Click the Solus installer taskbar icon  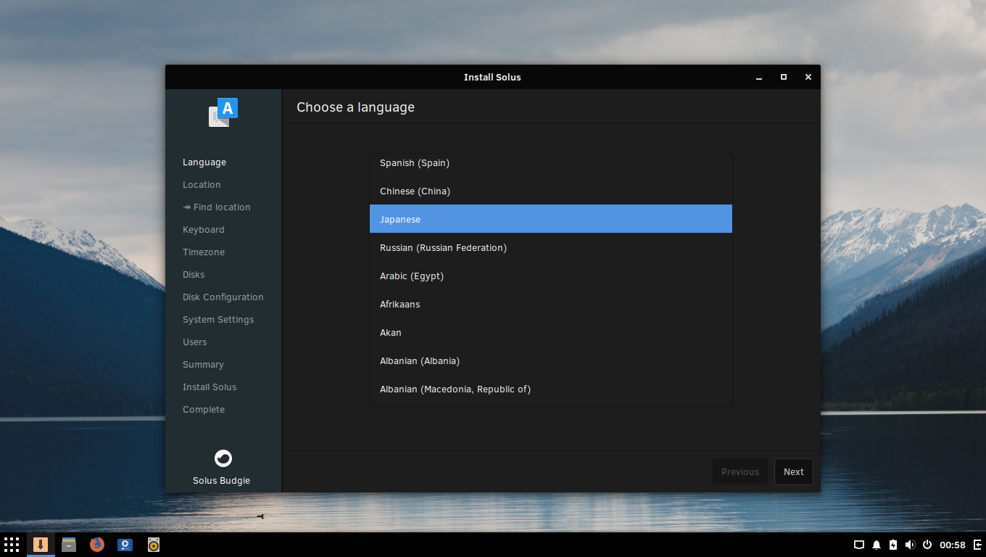click(x=41, y=544)
